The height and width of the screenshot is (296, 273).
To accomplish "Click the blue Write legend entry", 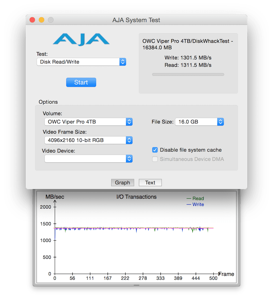I will pos(195,205).
